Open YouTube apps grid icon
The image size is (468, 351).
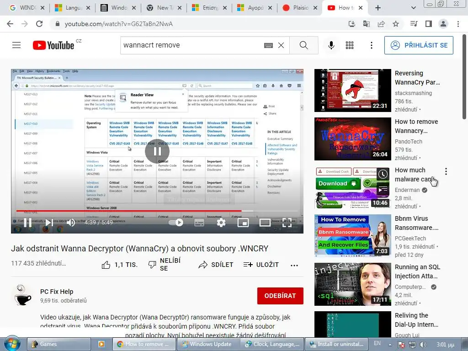[x=350, y=45]
